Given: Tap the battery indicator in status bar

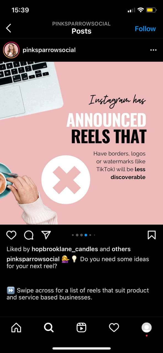Looking at the screenshot, I should [152, 10].
